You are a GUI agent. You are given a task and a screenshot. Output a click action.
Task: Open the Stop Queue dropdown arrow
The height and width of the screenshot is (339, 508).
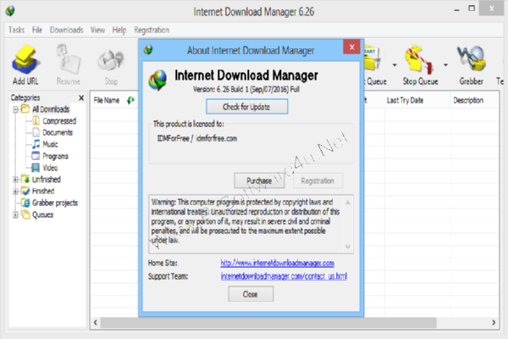[446, 65]
